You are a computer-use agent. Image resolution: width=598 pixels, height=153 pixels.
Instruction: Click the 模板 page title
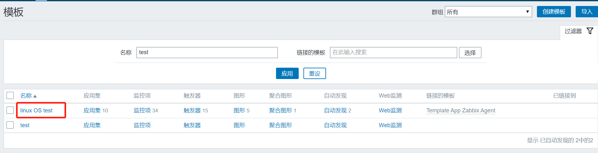click(14, 12)
